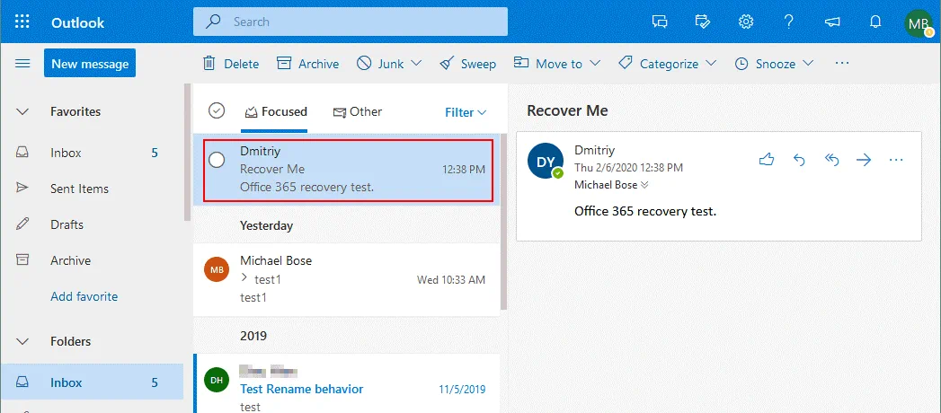Tick the circle on Dmitriy's email
This screenshot has width=941, height=413.
pos(216,160)
